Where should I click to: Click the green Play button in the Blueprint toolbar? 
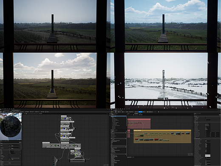coord(148,112)
